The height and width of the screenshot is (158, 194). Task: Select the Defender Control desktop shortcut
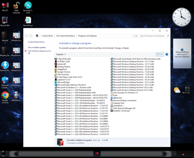(5, 83)
